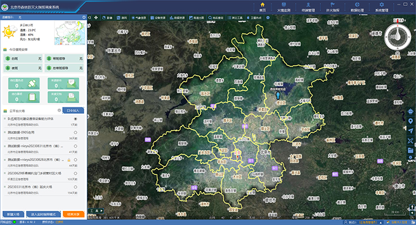Click the compass widget on the map

click(x=397, y=36)
